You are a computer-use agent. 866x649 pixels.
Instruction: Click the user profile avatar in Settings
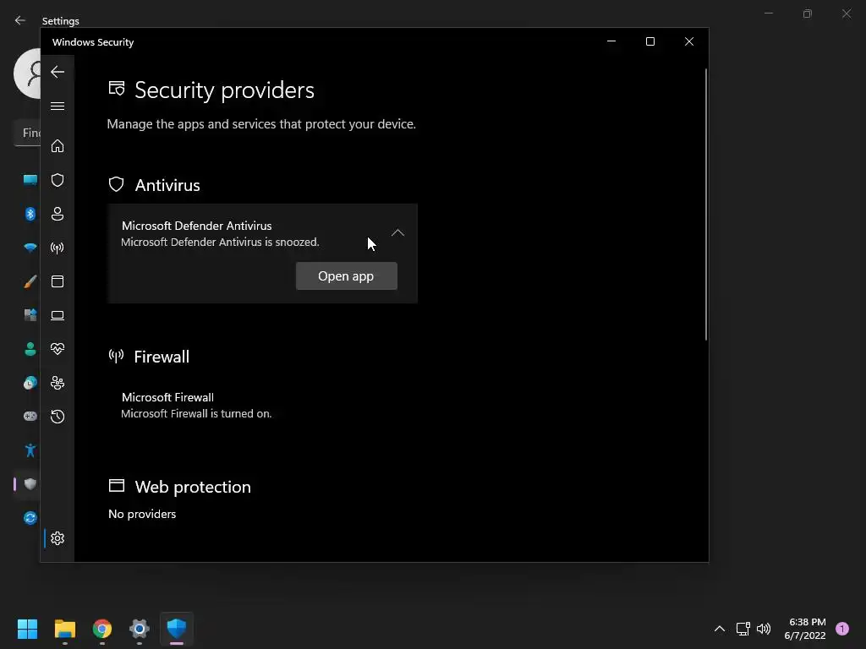tap(27, 74)
